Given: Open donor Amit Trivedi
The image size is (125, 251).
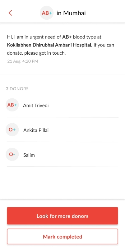Looking at the screenshot, I should pyautogui.click(x=62, y=105).
